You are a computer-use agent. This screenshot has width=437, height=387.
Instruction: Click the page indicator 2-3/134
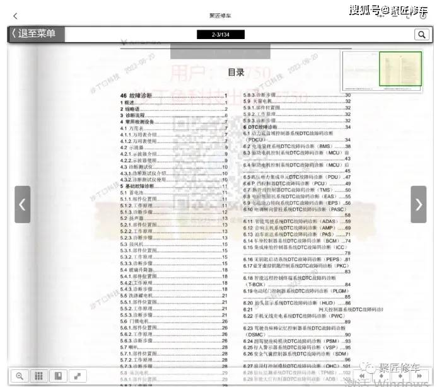click(x=220, y=35)
